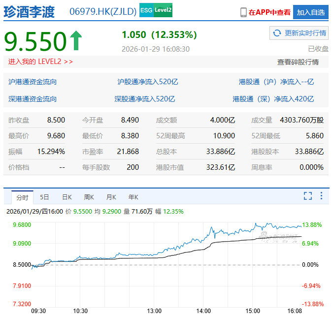Image resolution: width=333 pixels, height=314 pixels.
Task: Click 总股本 value 33.886亿
Action: coord(221,152)
